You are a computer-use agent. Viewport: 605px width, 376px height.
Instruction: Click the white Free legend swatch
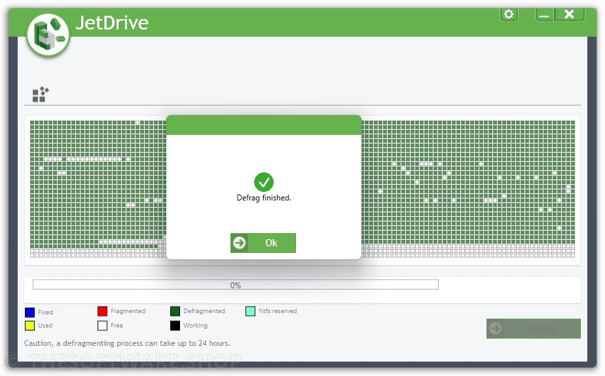click(x=102, y=326)
